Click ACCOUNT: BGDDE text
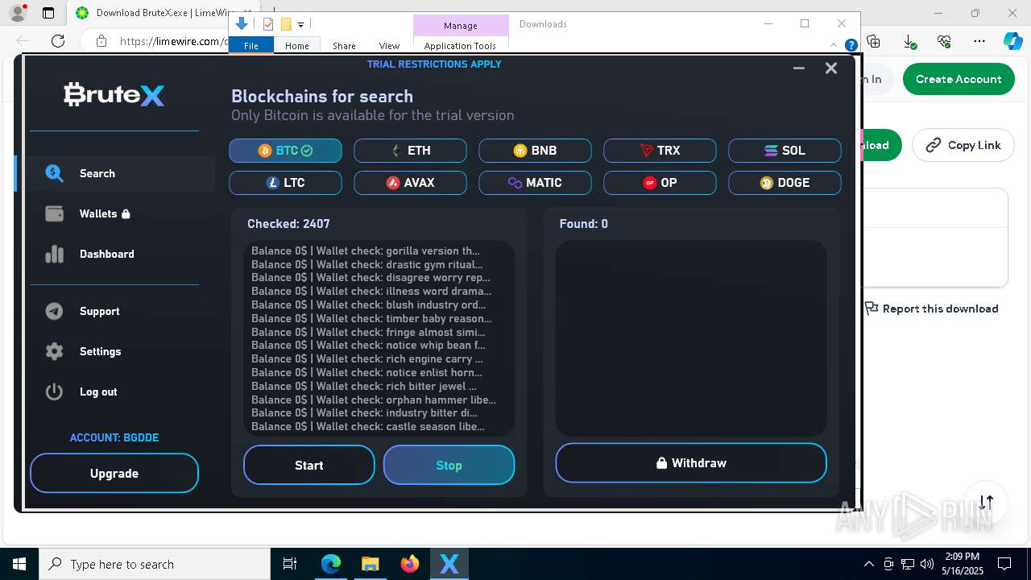Viewport: 1031px width, 580px height. (114, 437)
